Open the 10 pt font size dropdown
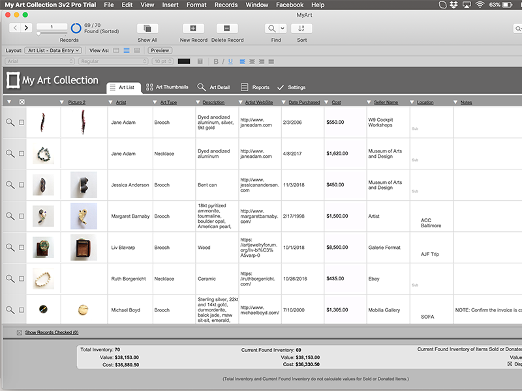The height and width of the screenshot is (391, 522). pos(162,61)
